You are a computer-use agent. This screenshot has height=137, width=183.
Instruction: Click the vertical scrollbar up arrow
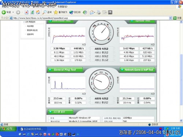(x=181, y=22)
